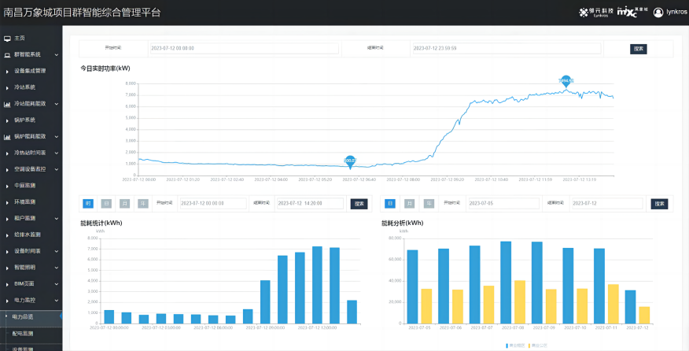The image size is (689, 351).
Task: Click the top start time input field
Action: click(243, 49)
